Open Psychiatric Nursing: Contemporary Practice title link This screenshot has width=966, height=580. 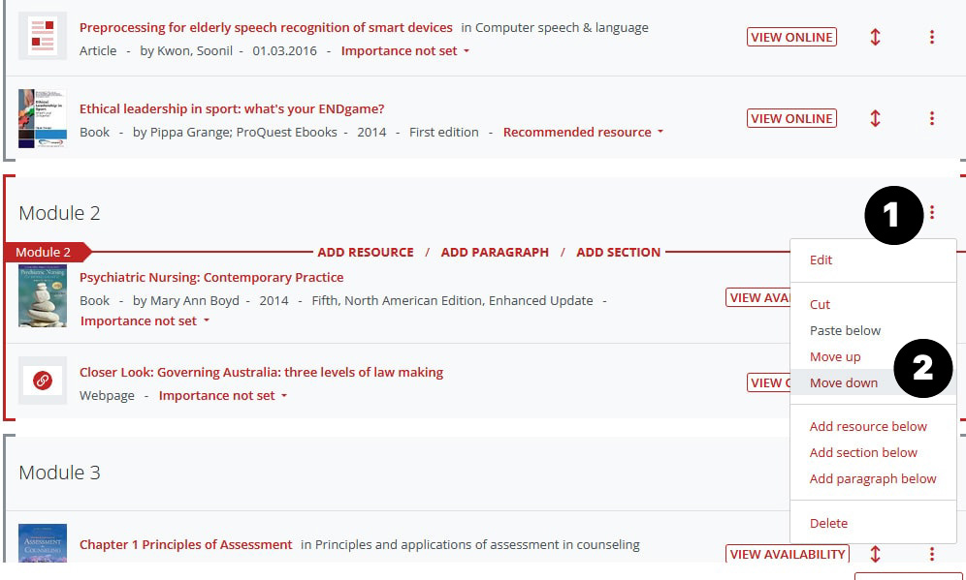[x=211, y=277]
